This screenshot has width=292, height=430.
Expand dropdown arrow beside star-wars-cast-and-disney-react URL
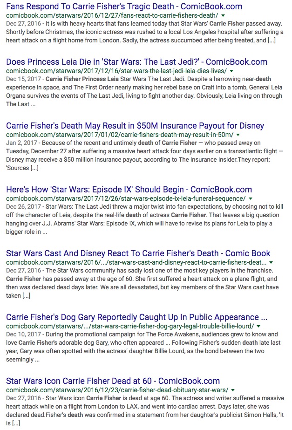click(271, 263)
